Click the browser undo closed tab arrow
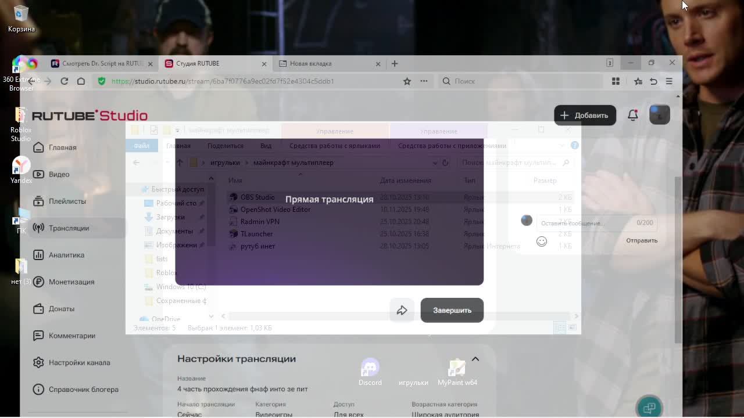 coord(653,81)
